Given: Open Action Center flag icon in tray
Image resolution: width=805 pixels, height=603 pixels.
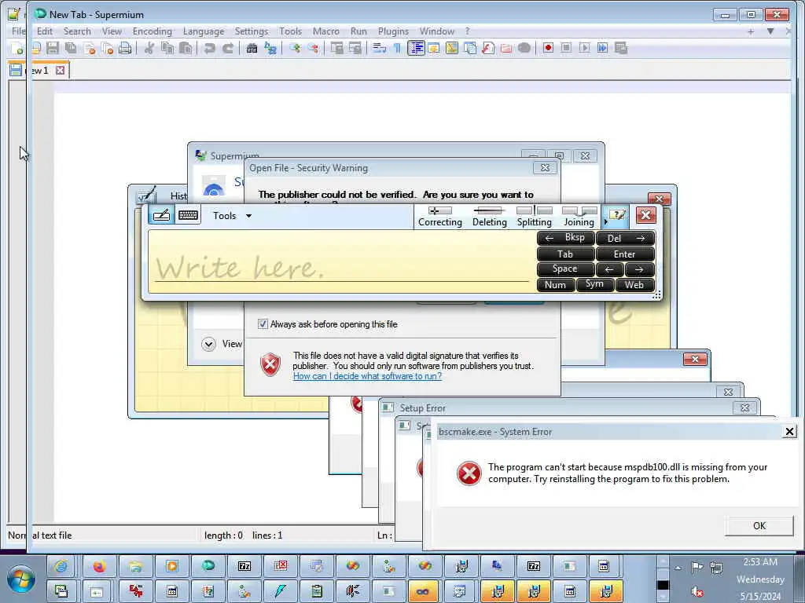Looking at the screenshot, I should [697, 567].
